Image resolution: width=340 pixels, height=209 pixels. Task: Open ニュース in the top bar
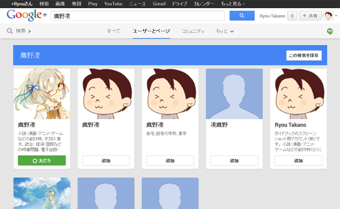pos(138,4)
